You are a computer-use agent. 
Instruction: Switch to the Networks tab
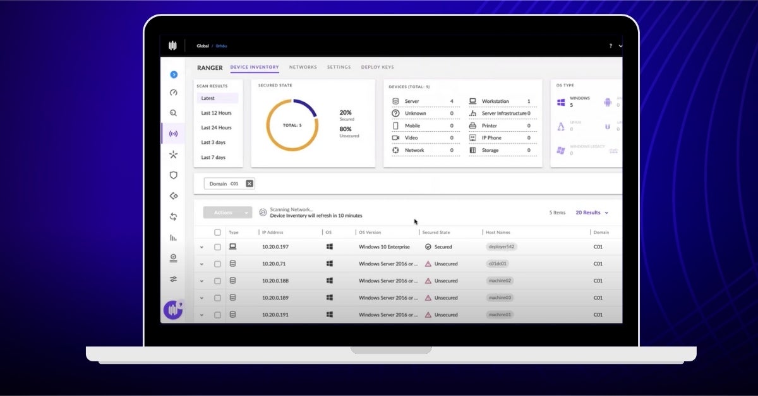click(x=303, y=67)
